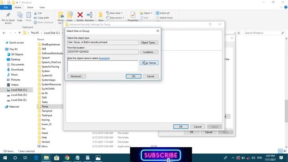This screenshot has width=288, height=162.
Task: Switch to the View ribbon tab
Action: click(42, 7)
